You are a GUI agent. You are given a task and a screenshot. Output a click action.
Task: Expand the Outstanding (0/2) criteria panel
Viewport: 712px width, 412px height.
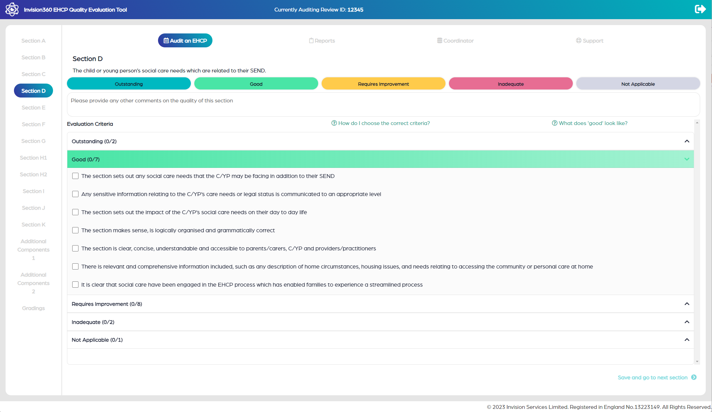point(687,141)
